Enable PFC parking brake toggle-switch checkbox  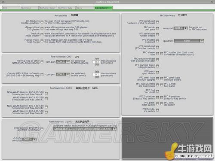coord(157,66)
